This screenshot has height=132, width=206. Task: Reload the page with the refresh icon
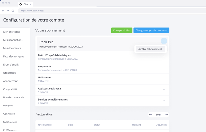[13, 11]
